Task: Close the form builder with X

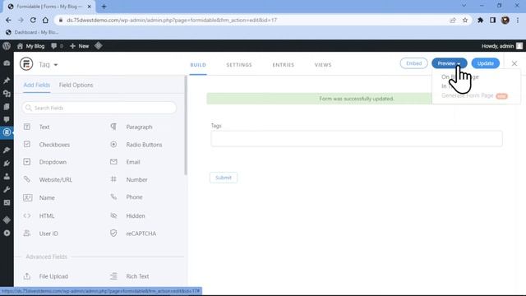Action: point(514,63)
